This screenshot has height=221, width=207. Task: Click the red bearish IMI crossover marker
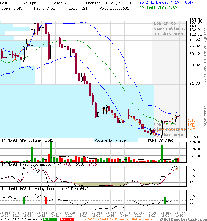point(46,200)
